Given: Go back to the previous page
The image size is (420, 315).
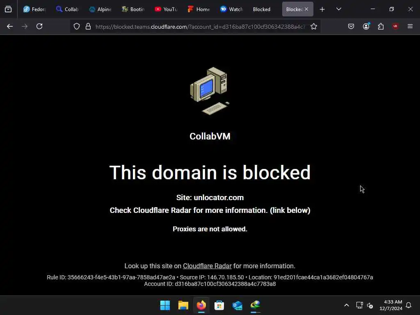Looking at the screenshot, I should point(10,26).
